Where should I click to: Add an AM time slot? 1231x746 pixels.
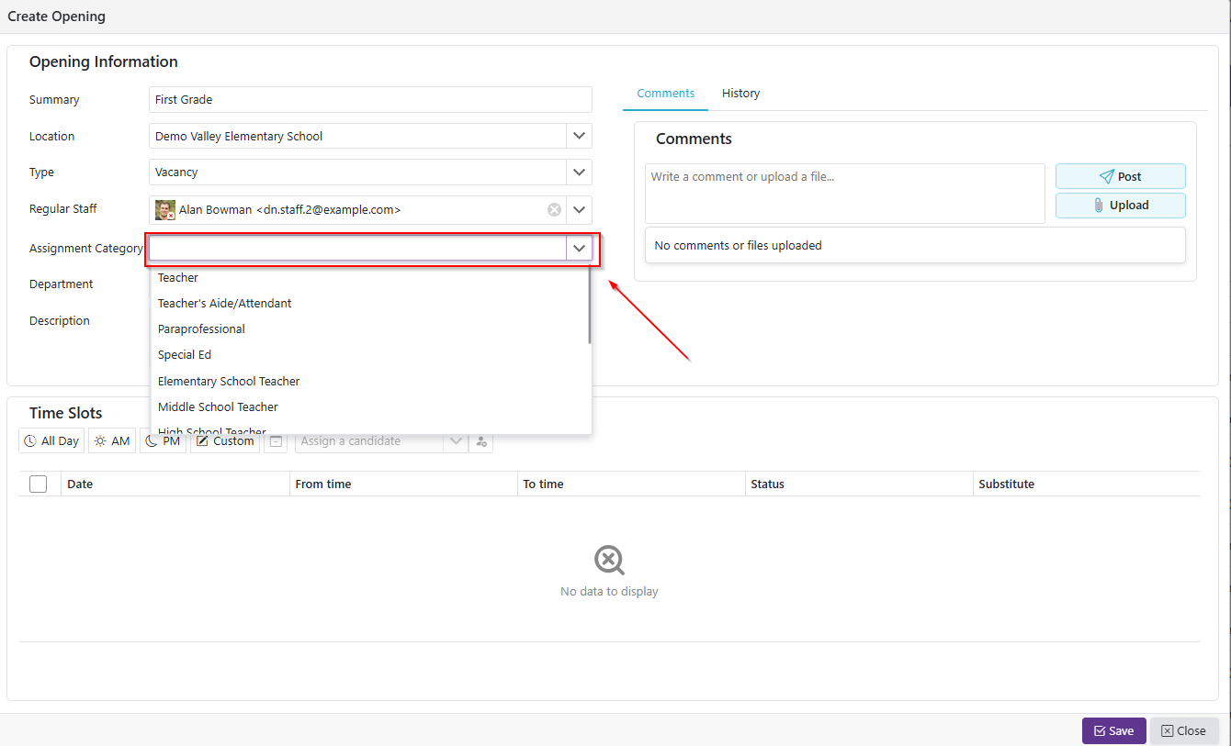point(112,441)
